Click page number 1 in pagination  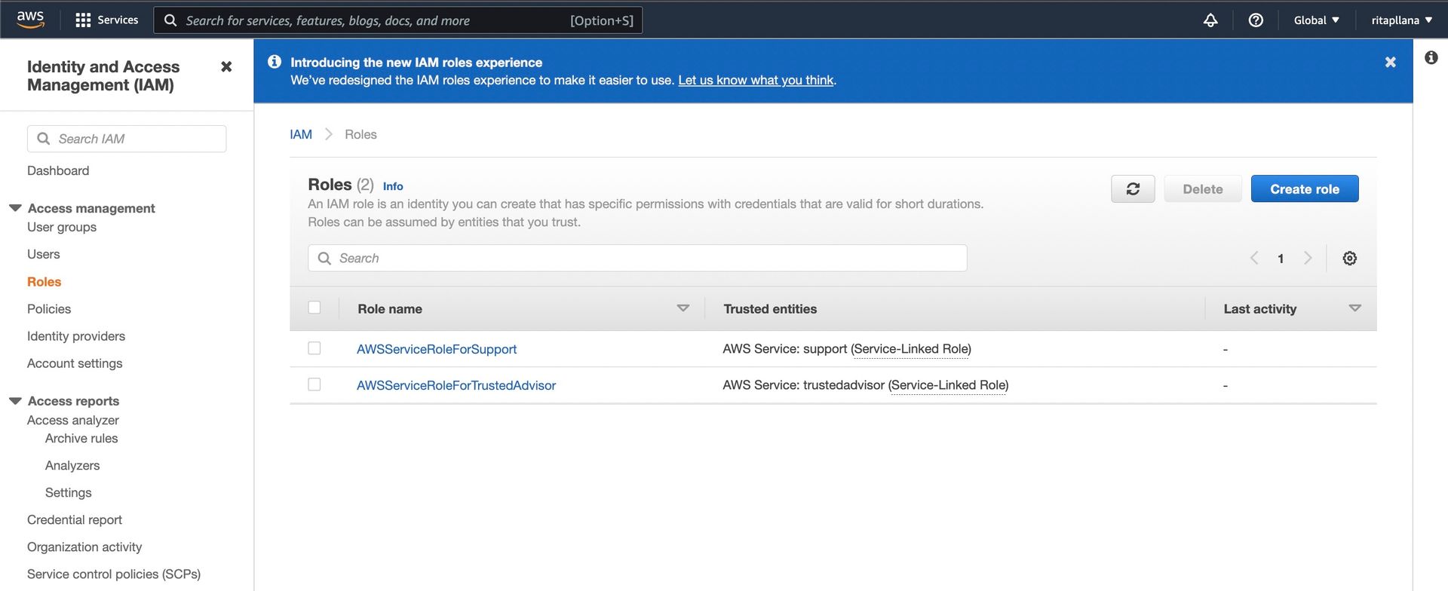click(x=1281, y=259)
